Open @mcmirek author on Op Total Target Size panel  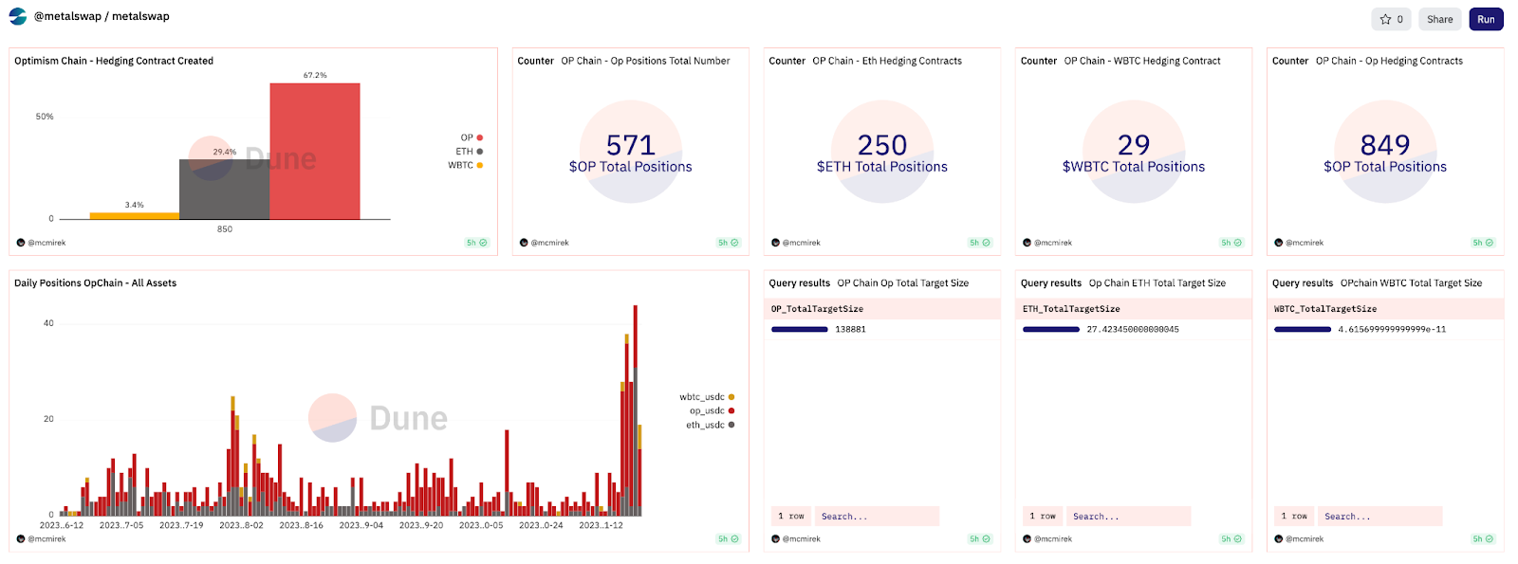coord(796,539)
